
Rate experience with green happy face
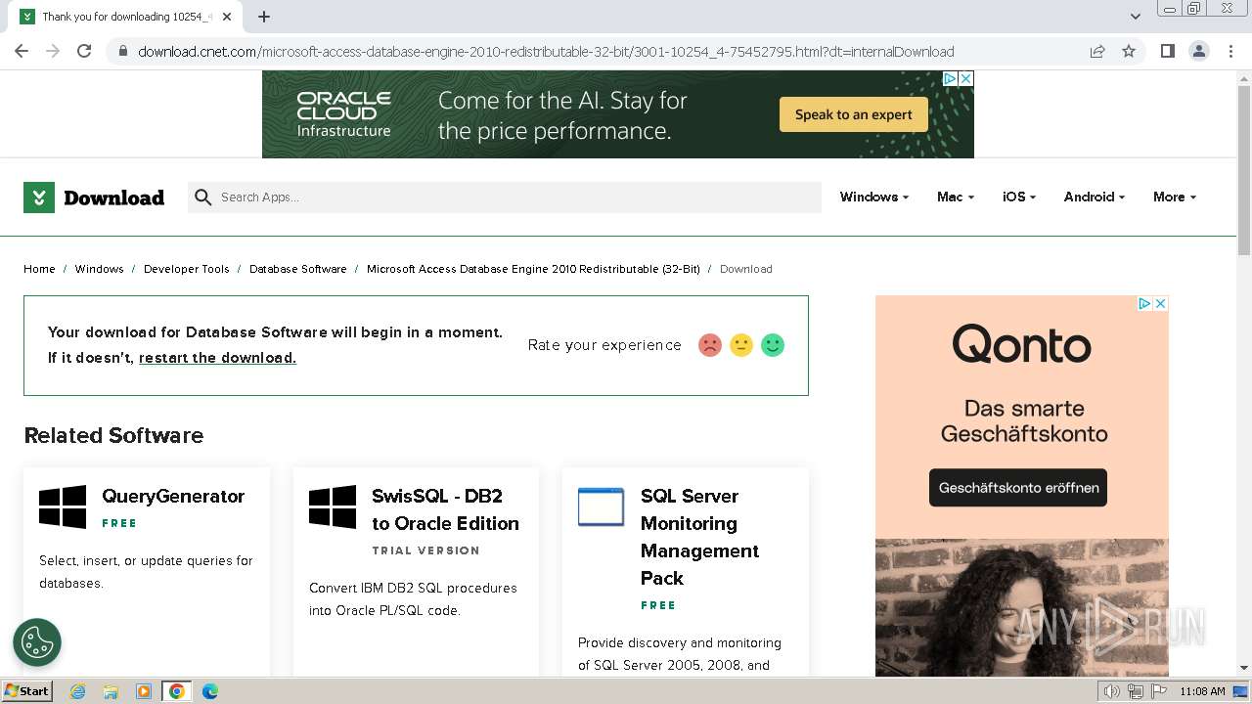(773, 345)
